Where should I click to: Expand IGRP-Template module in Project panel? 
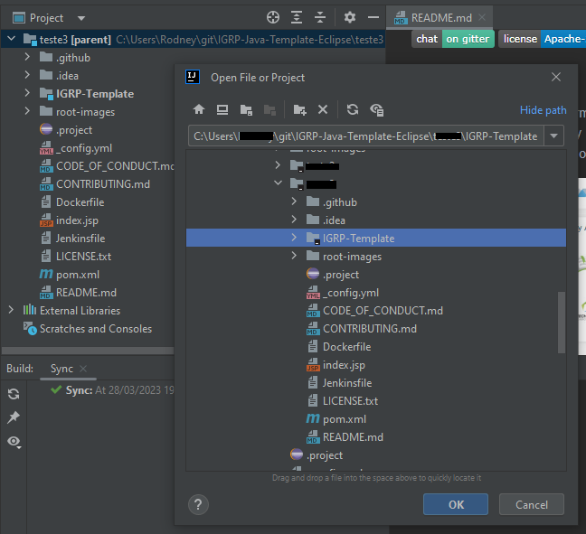(27, 92)
